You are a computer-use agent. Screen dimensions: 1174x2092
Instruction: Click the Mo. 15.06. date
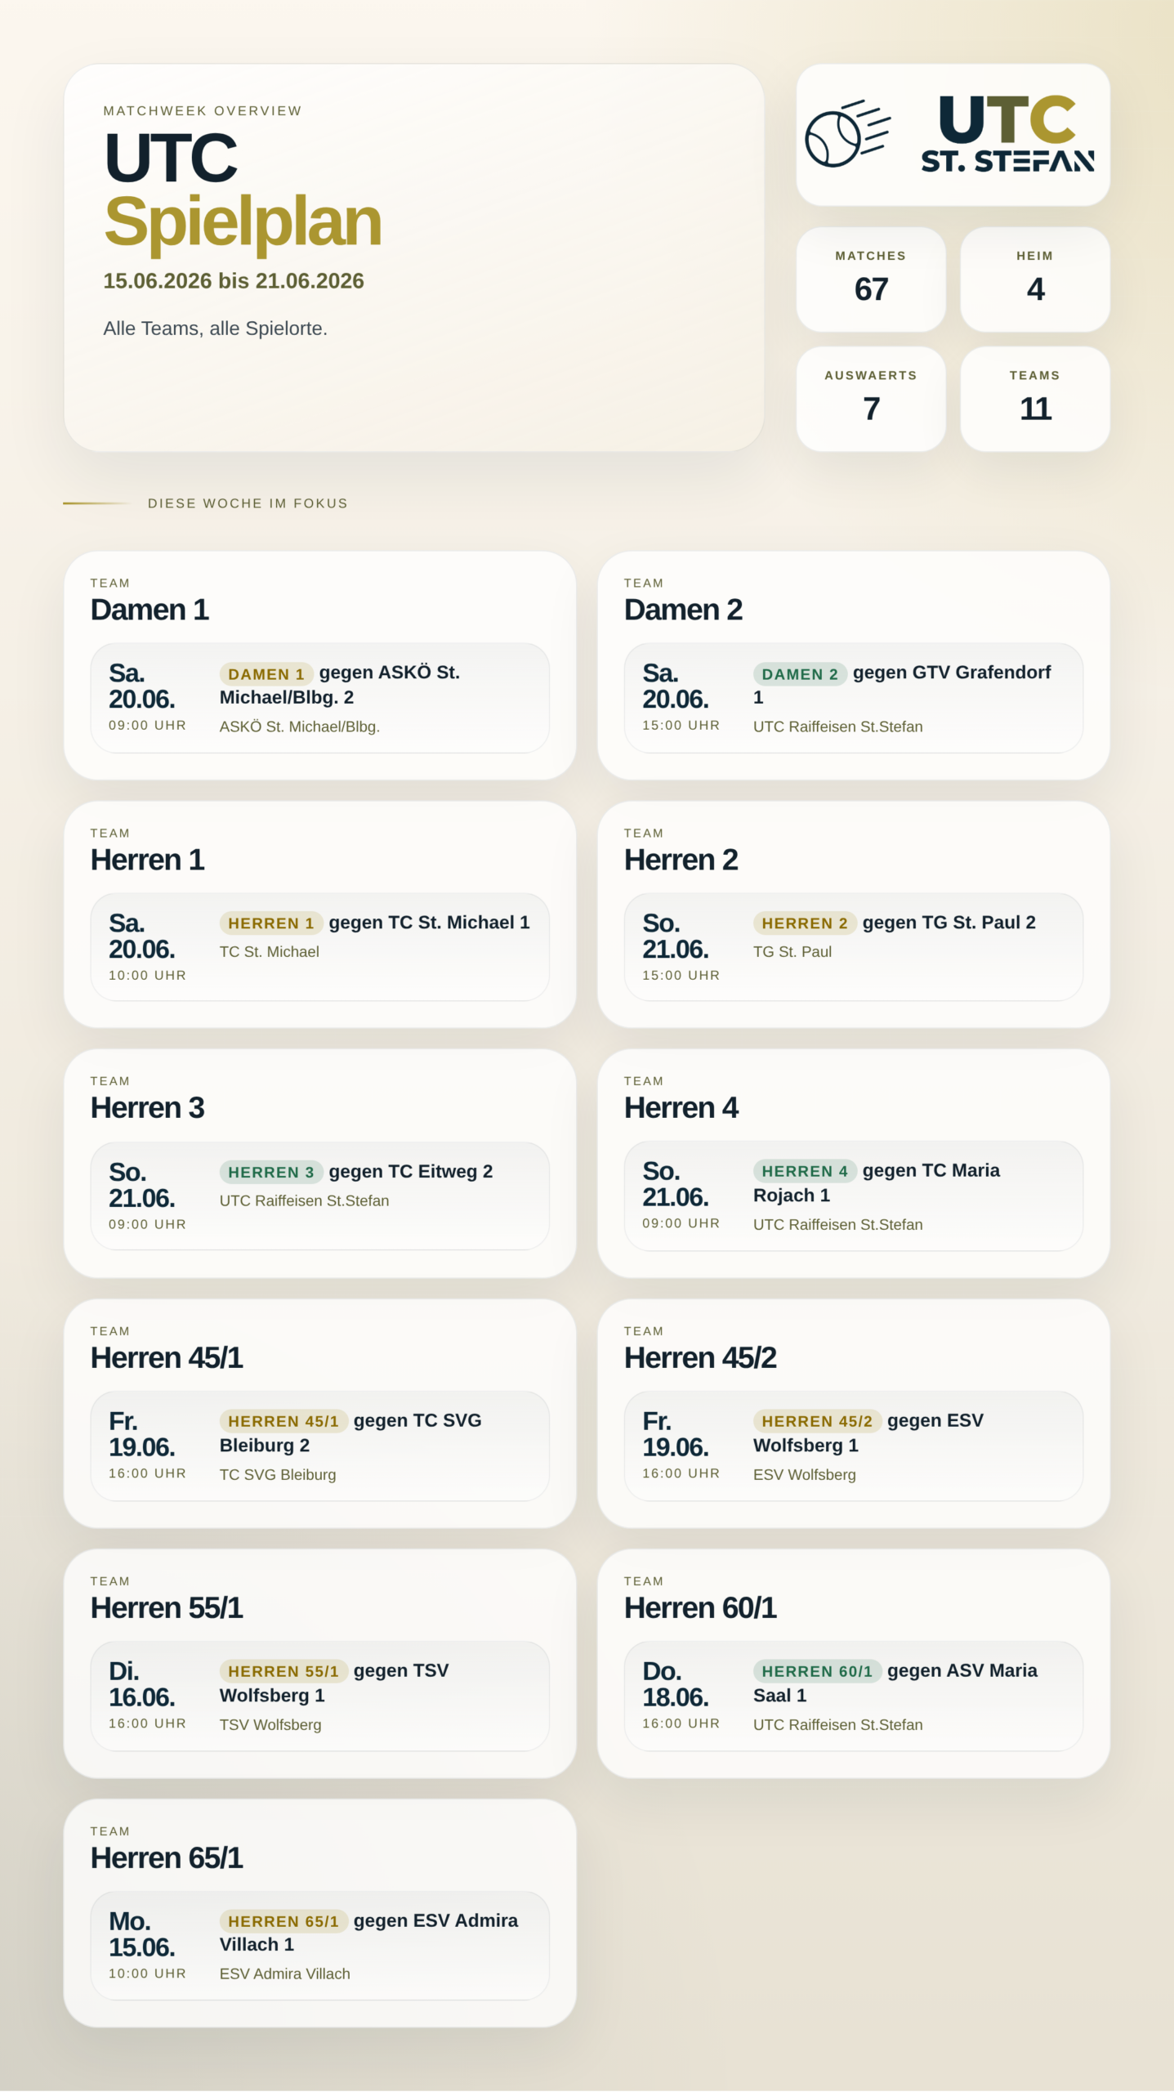142,1934
